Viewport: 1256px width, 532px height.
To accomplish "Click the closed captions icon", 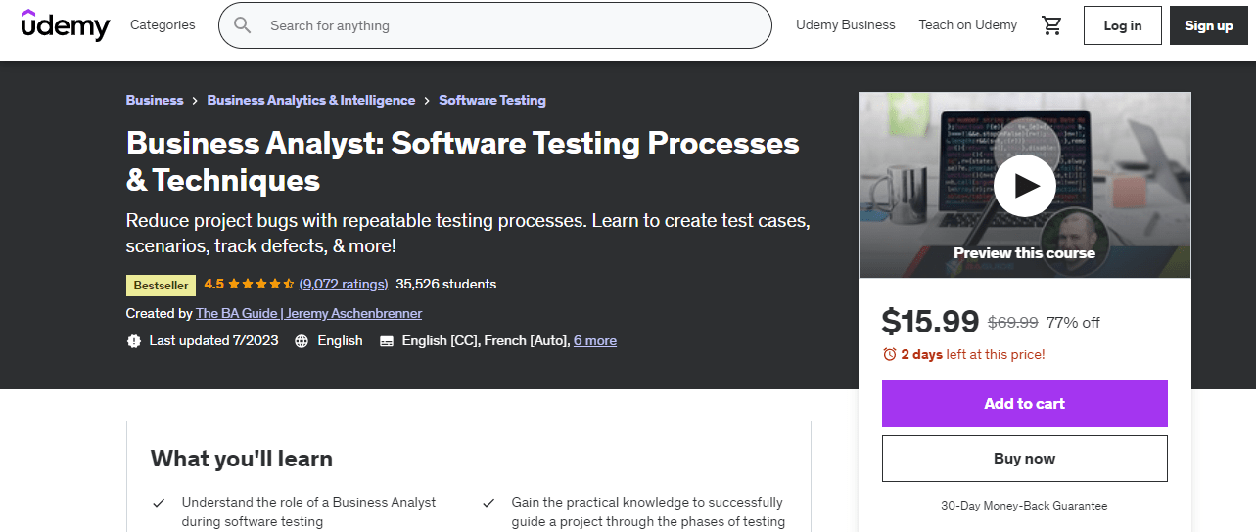I will coord(386,341).
